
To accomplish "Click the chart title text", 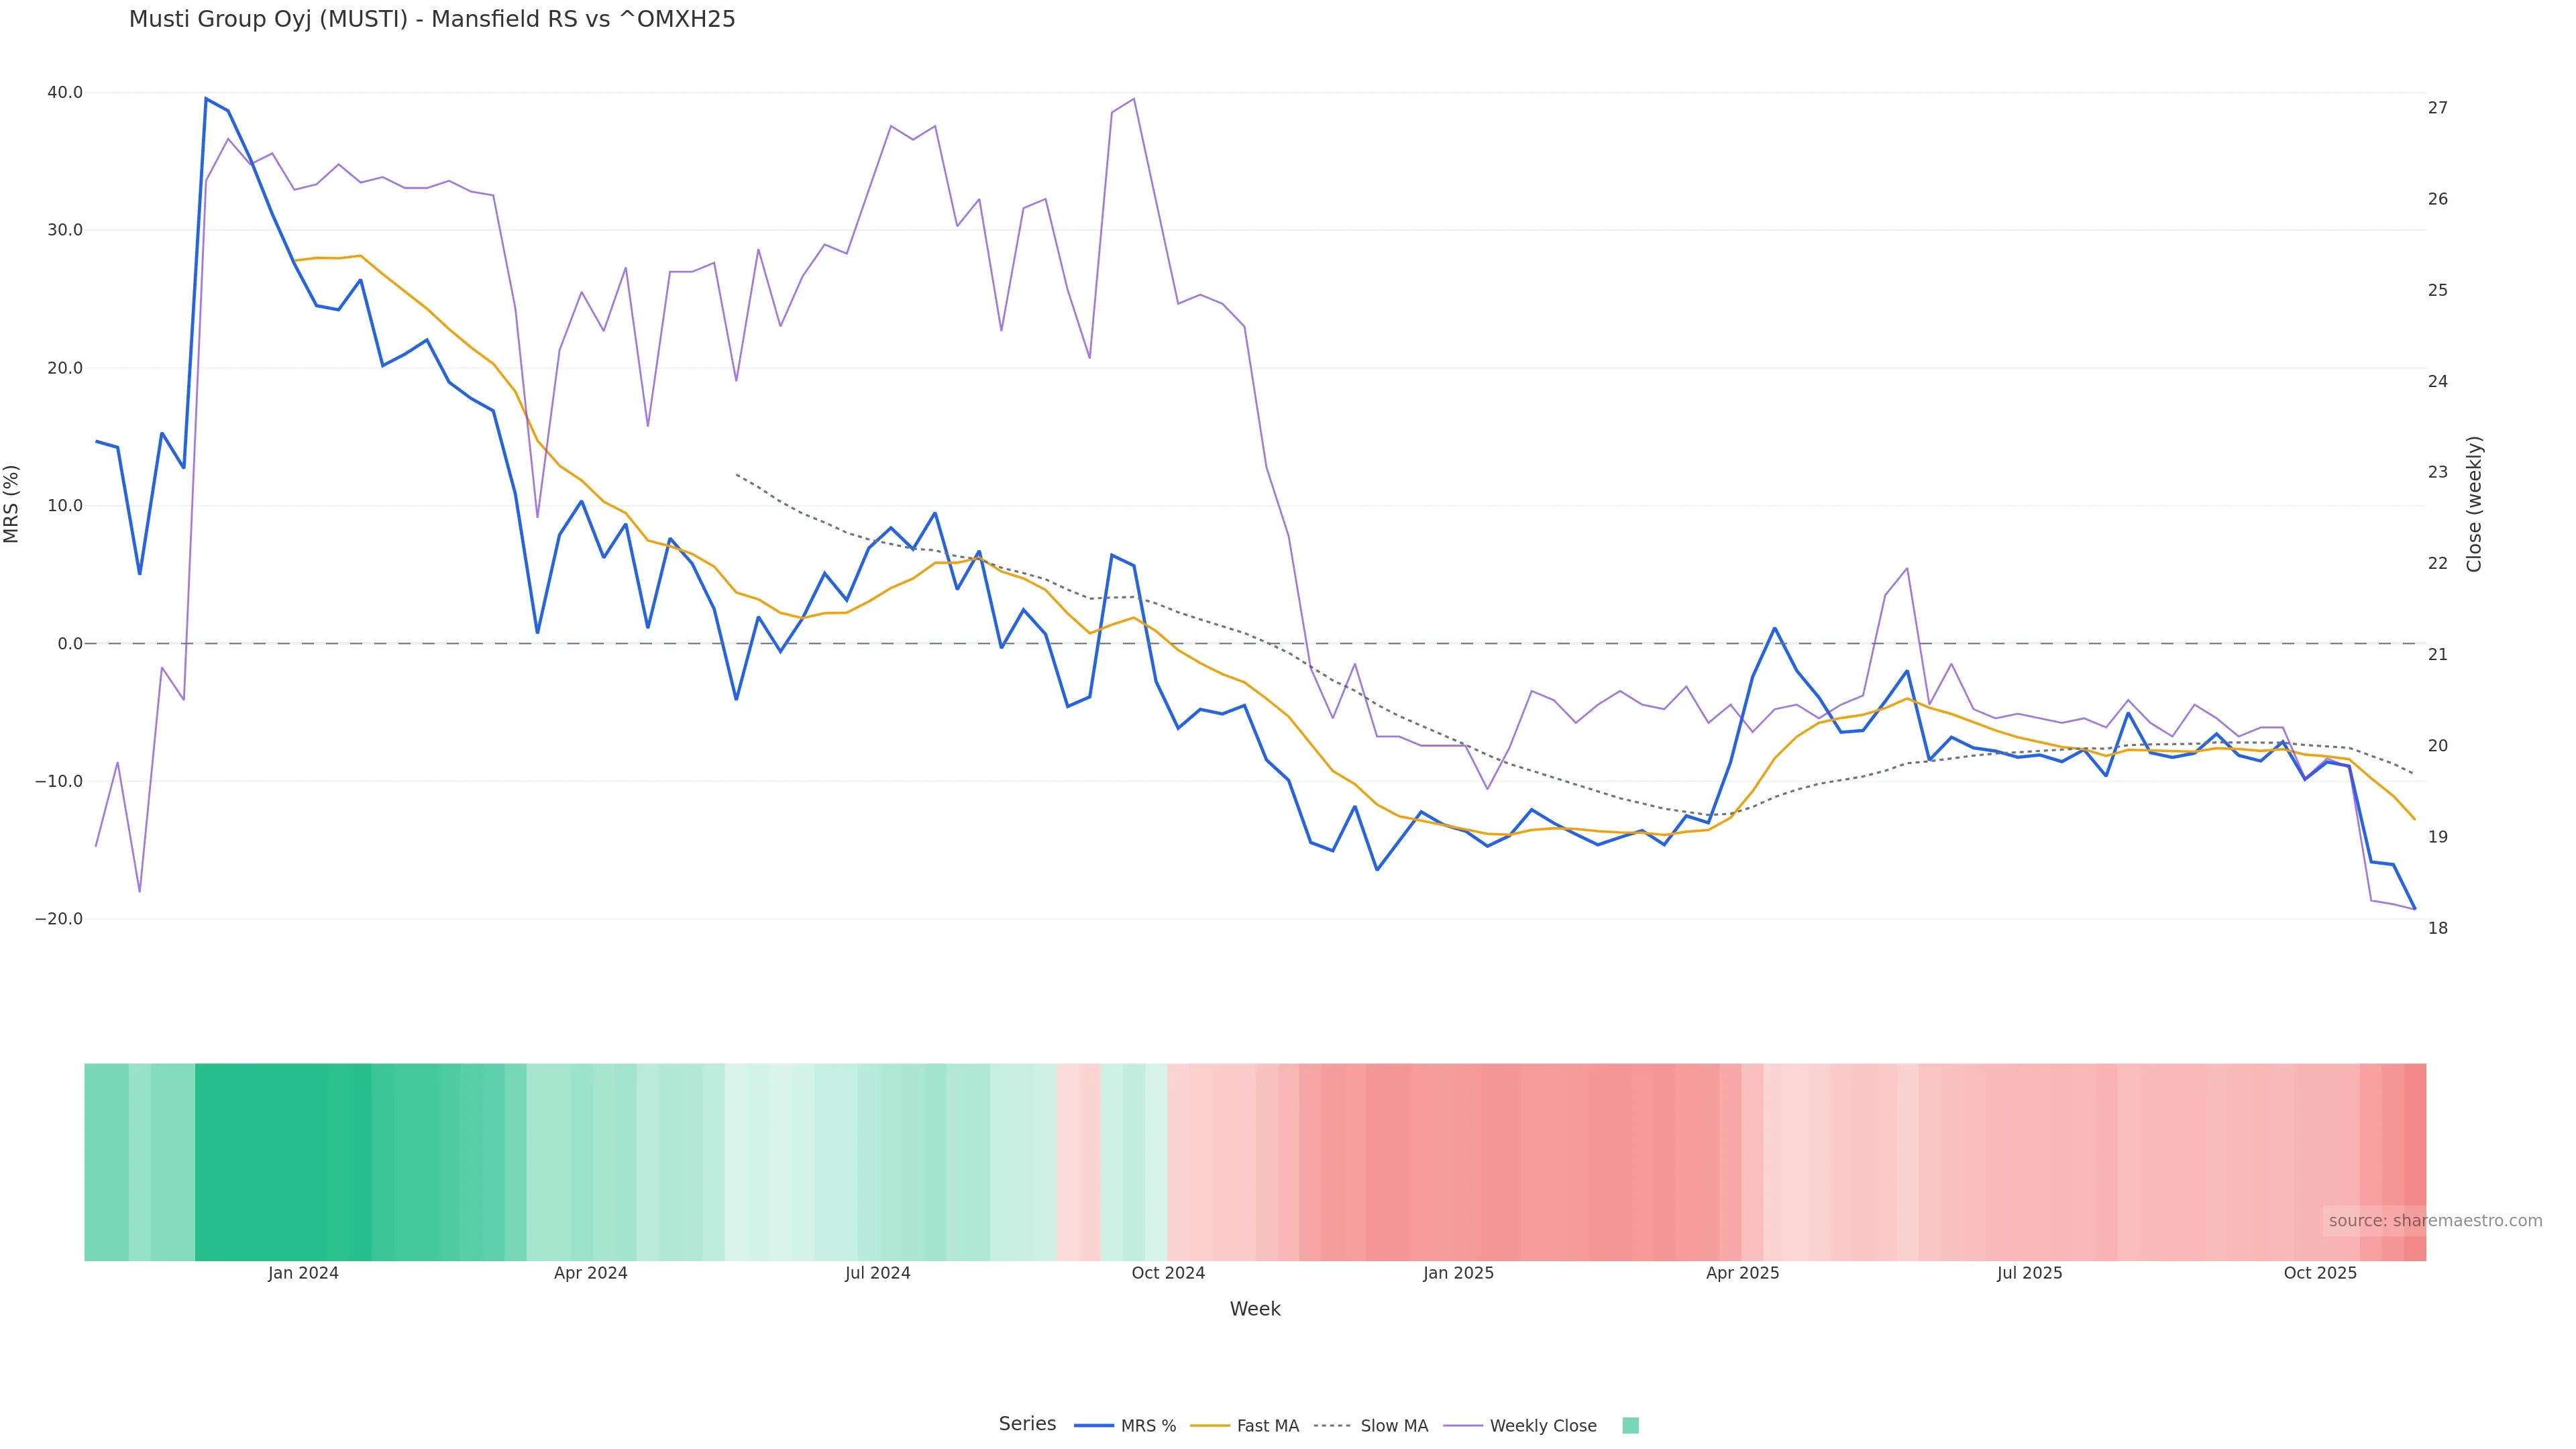I will point(432,20).
